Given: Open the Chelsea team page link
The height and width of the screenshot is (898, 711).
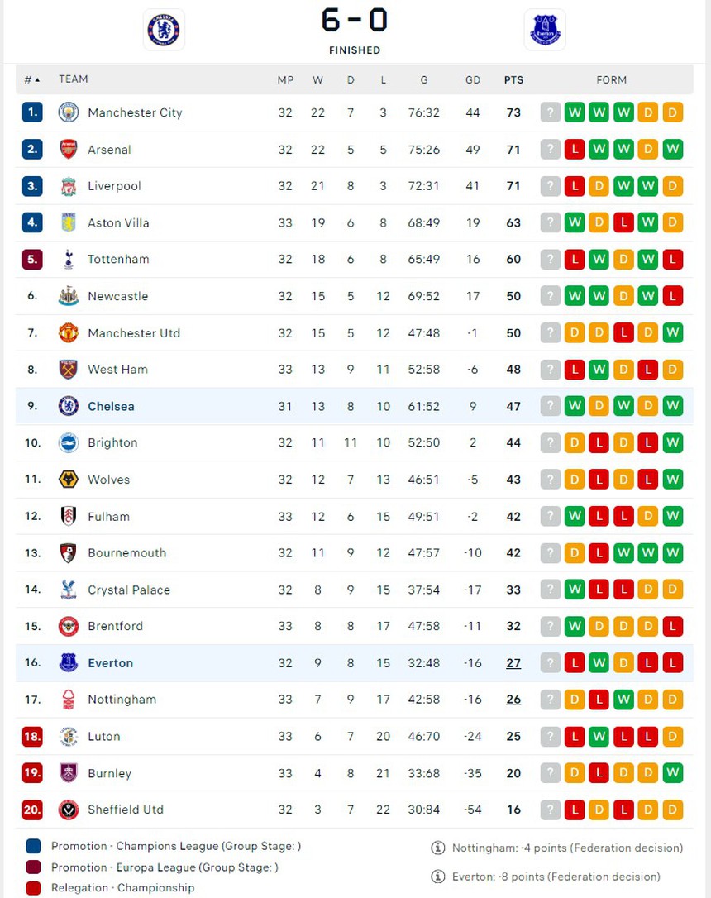Looking at the screenshot, I should tap(111, 407).
